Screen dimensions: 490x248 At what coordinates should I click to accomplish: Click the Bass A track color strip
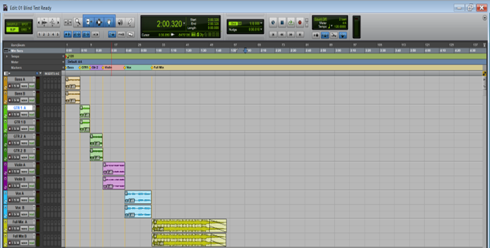click(x=5, y=83)
